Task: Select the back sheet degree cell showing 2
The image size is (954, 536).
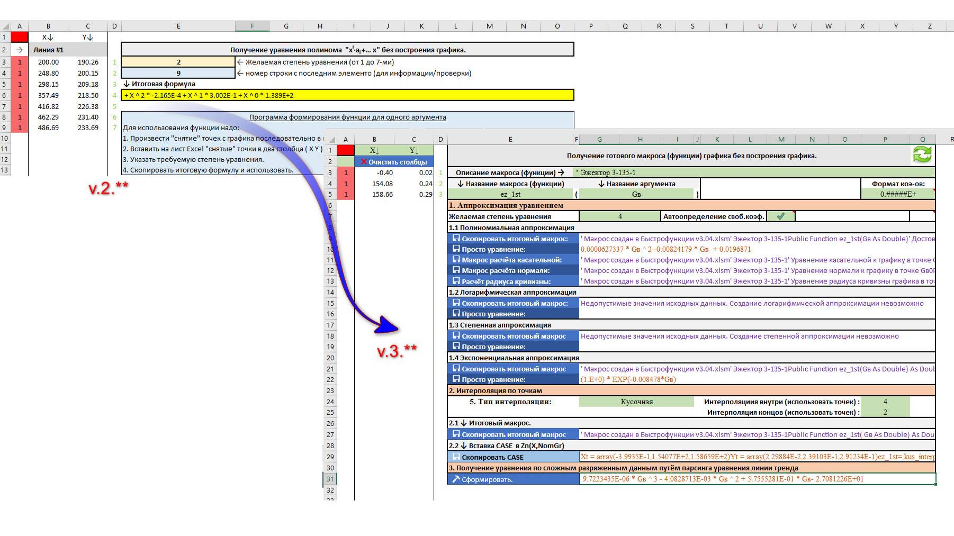Action: [178, 62]
